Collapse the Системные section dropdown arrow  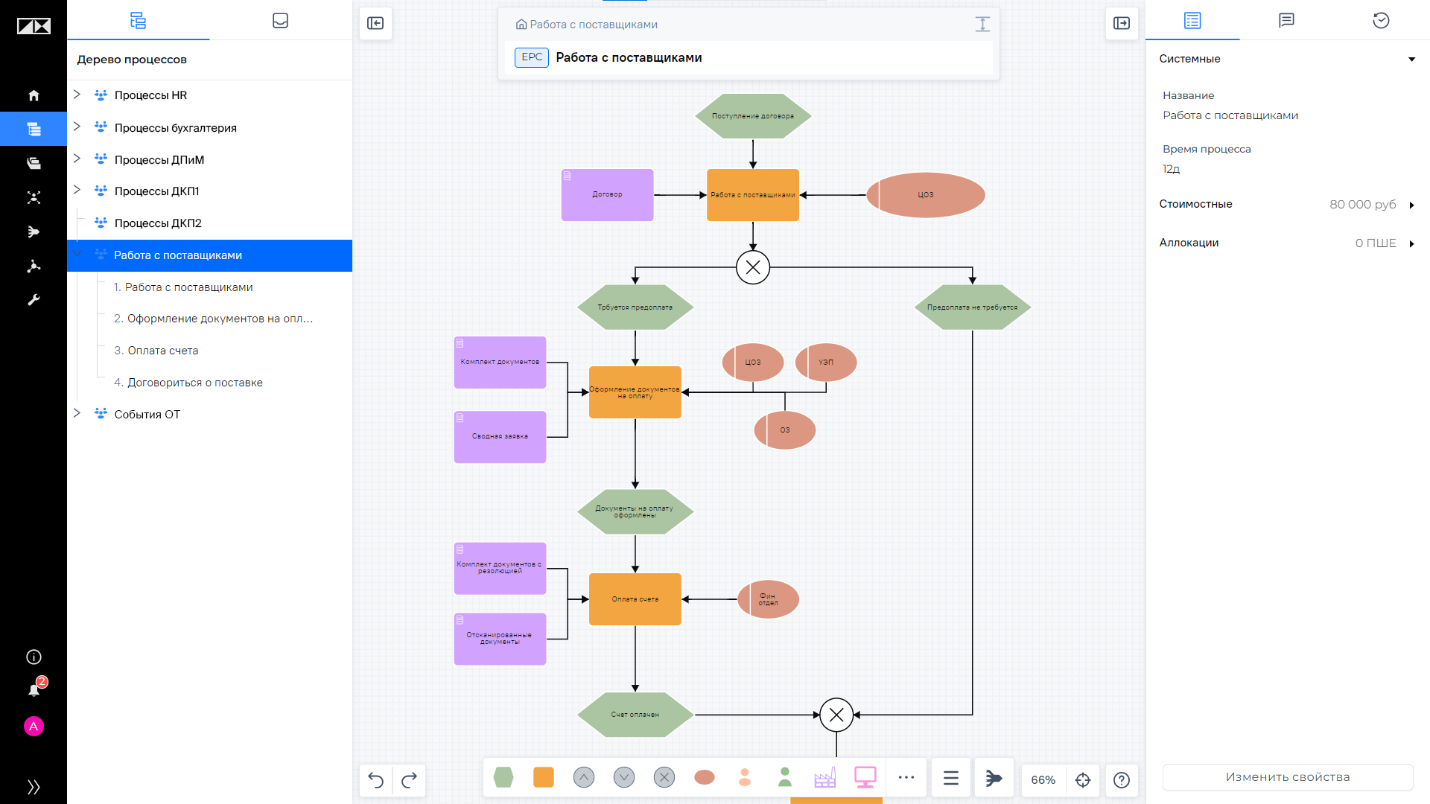[x=1411, y=59]
